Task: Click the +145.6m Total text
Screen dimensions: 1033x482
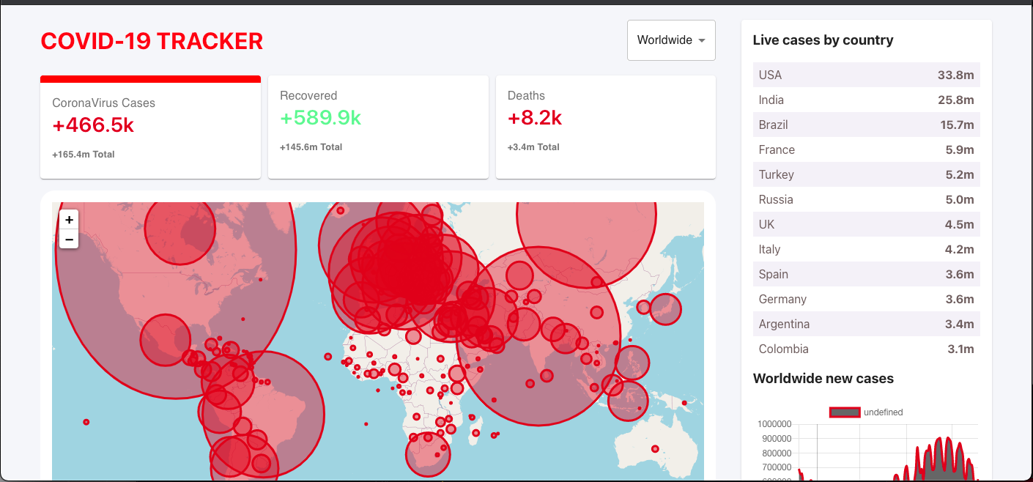Action: 311,147
